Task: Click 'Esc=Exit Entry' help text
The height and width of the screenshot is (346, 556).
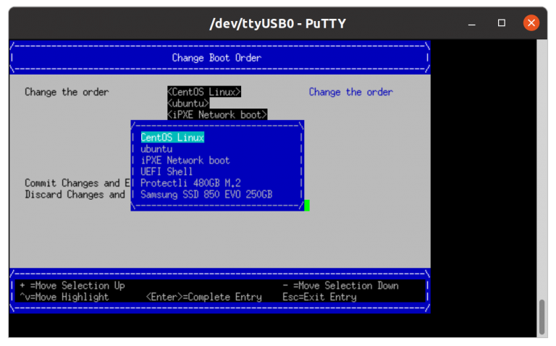Action: tap(319, 297)
